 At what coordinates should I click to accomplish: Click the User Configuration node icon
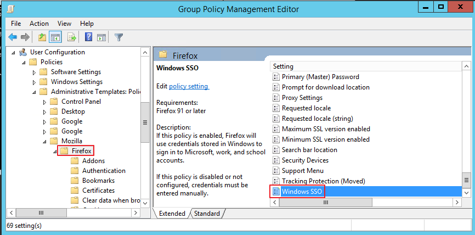click(x=22, y=52)
